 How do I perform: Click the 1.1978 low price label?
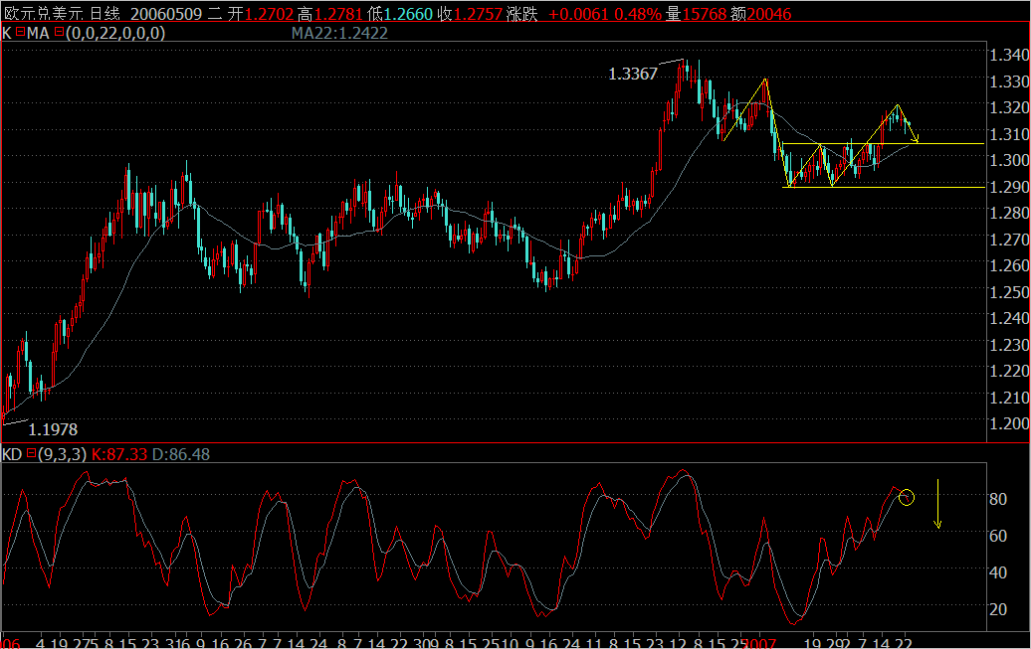click(55, 427)
